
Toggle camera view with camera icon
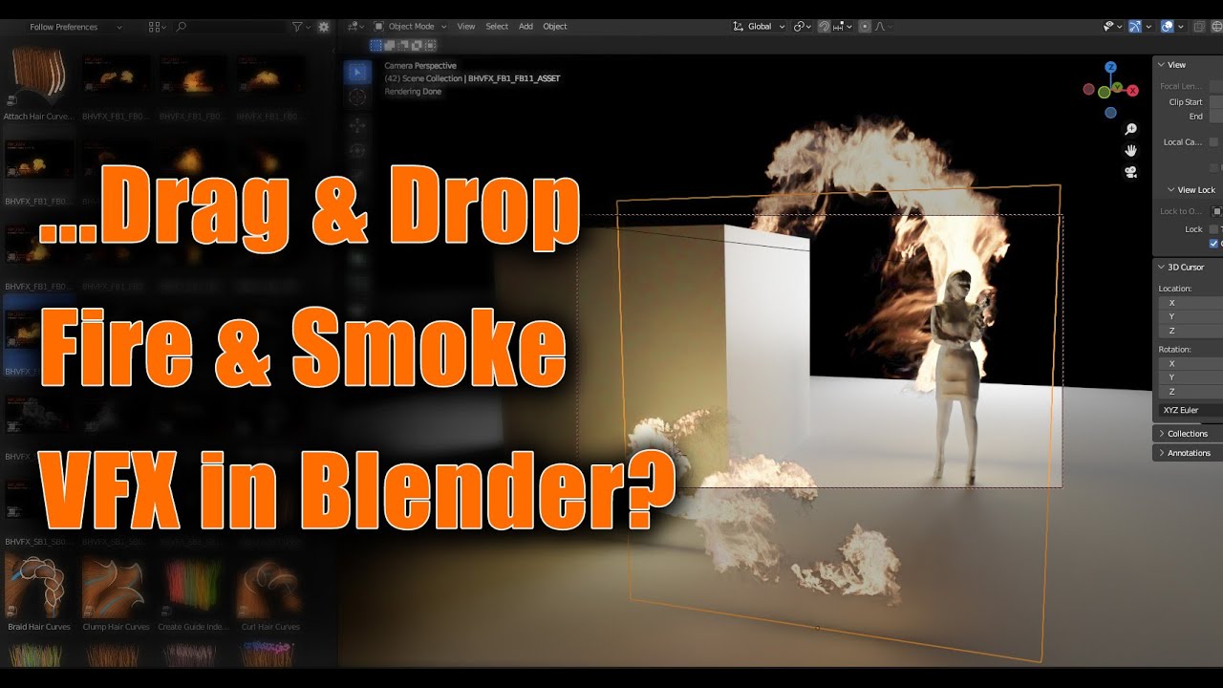[1131, 172]
